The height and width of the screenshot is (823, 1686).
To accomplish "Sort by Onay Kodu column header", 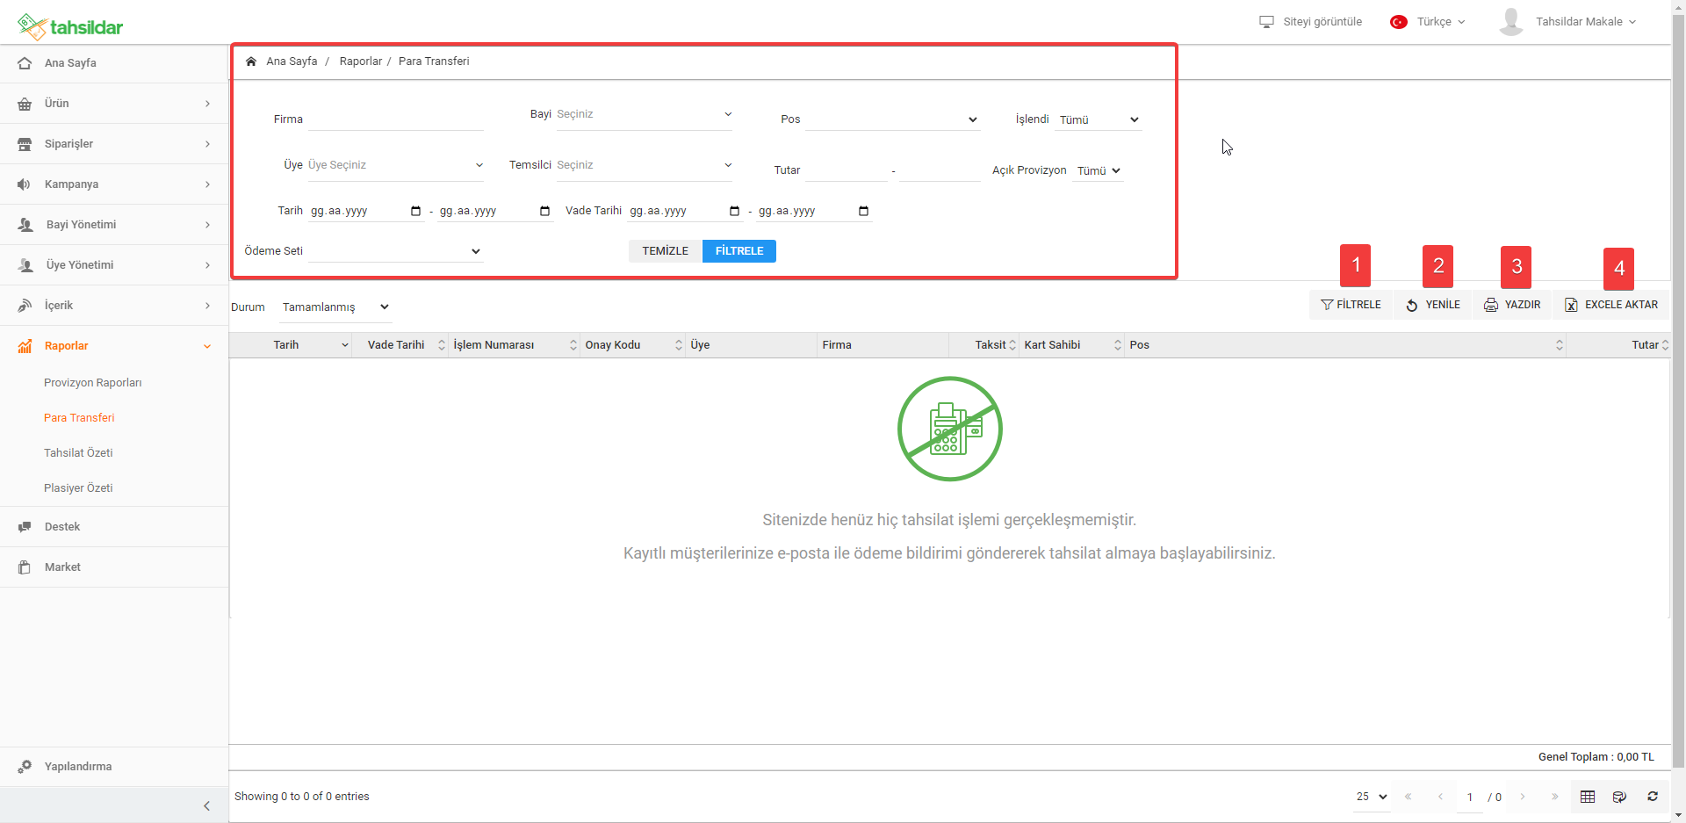I will (634, 345).
